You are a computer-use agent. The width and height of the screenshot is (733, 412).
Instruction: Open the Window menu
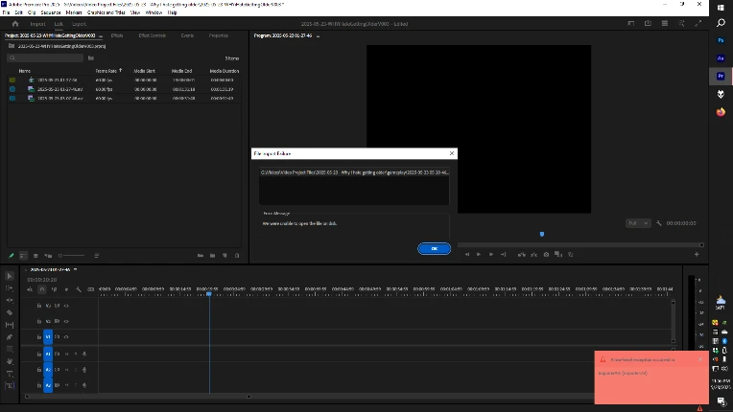[x=154, y=12]
